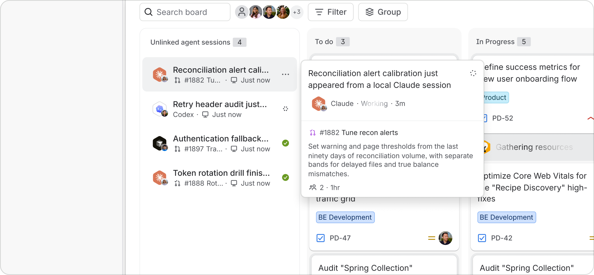Click the monitor icon in Token rotation drill row

(x=234, y=183)
